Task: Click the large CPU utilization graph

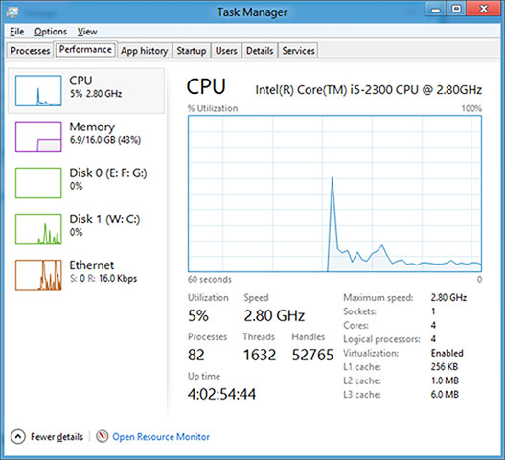Action: coord(334,194)
